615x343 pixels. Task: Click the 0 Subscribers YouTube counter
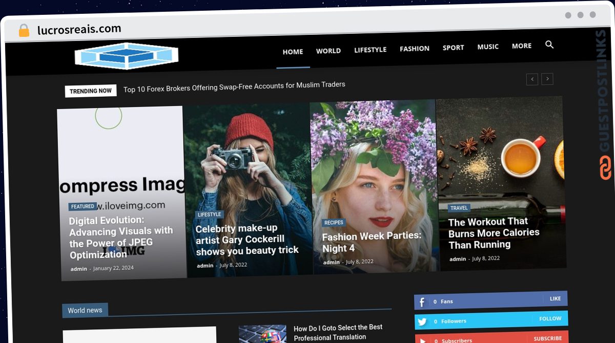click(x=453, y=340)
